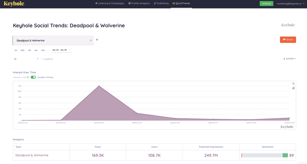Select the 12M time range
This screenshot has height=164, width=307.
tap(43, 50)
